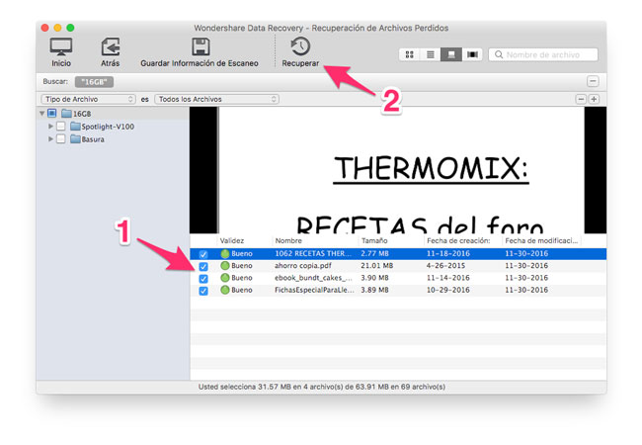Check the Basura folder checkbox
The height and width of the screenshot is (445, 642).
tap(61, 139)
